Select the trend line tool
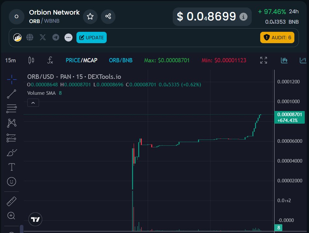Screen dimensions: 309x233 coord(12,94)
